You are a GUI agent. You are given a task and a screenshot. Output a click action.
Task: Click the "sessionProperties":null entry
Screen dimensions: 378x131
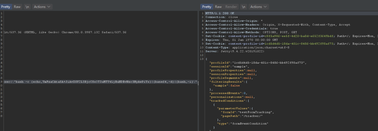(233, 74)
